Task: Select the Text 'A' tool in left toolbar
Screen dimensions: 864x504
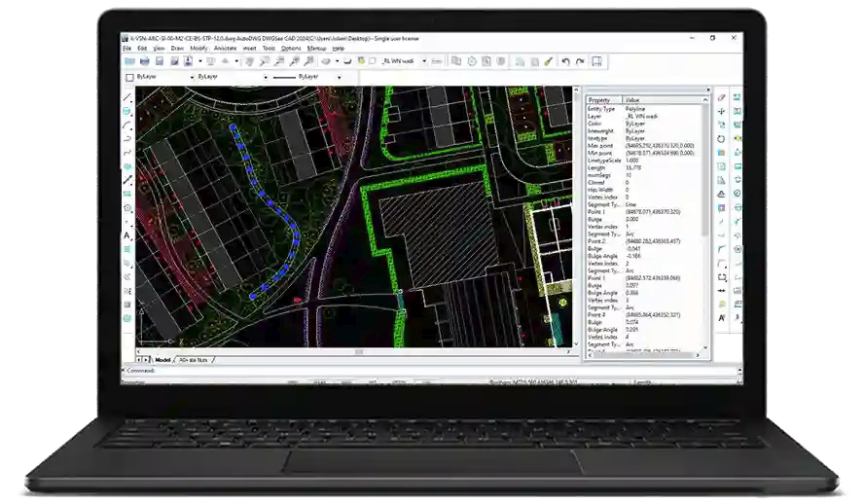Action: click(x=127, y=235)
